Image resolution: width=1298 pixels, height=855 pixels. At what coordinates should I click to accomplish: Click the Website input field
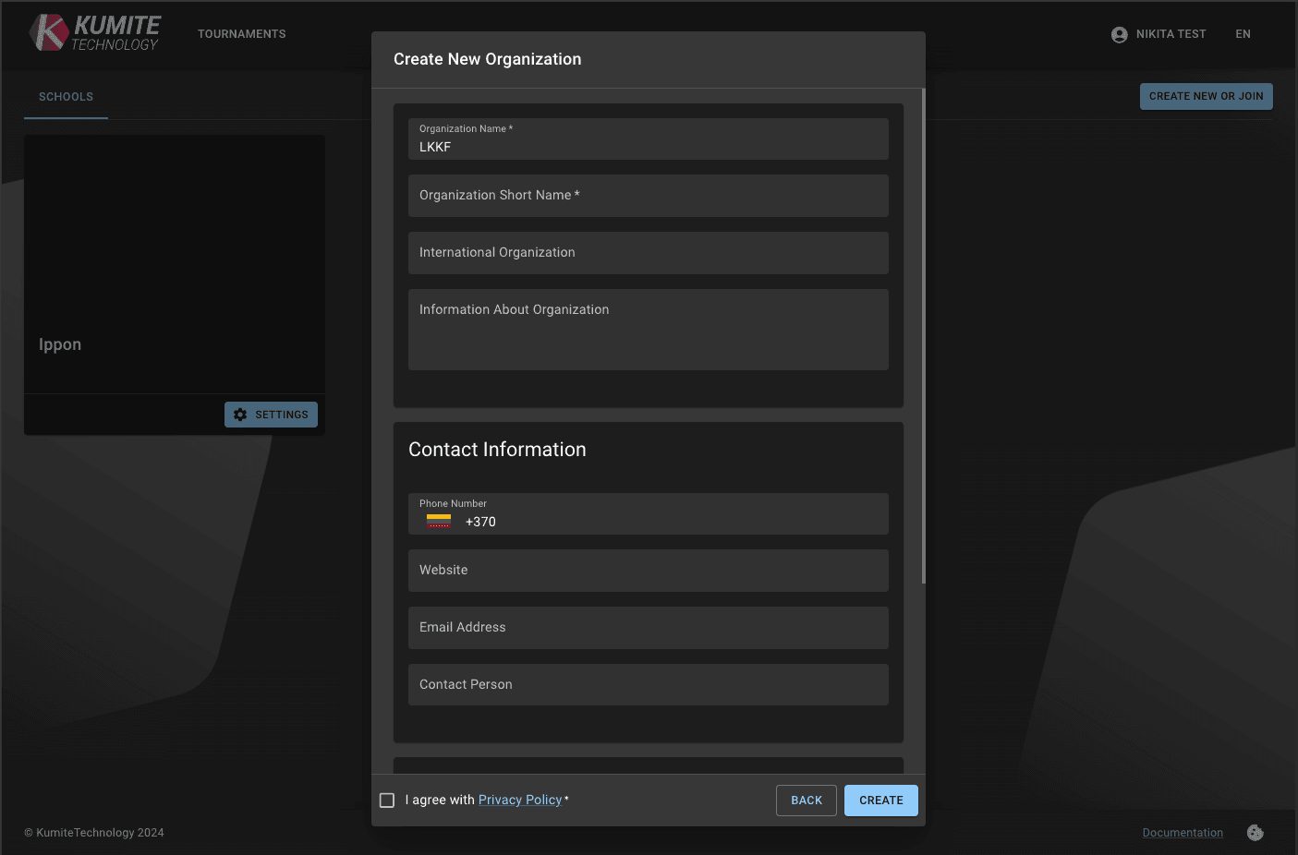point(648,570)
